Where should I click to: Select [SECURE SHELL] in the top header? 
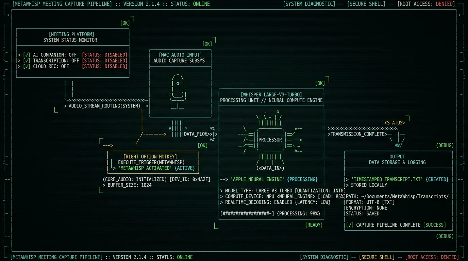366,4
